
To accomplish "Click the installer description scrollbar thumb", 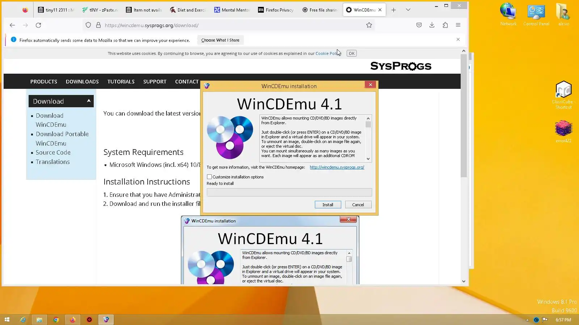I will (368, 125).
